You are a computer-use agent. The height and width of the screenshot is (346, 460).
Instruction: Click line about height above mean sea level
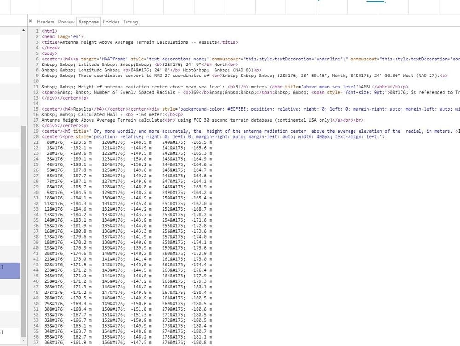tap(225, 87)
